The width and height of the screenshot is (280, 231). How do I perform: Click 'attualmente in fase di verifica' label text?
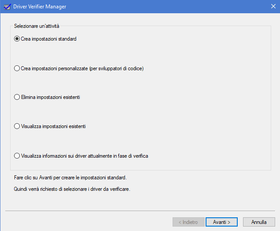(121, 155)
